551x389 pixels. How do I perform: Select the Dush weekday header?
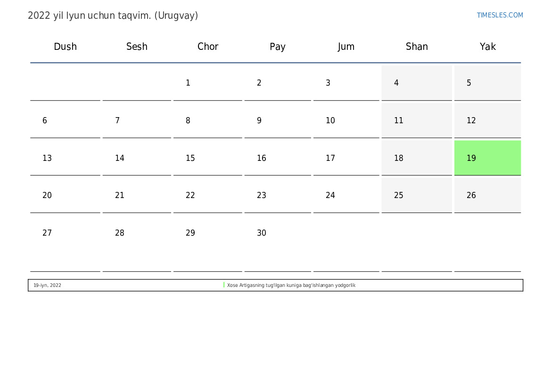(x=65, y=47)
